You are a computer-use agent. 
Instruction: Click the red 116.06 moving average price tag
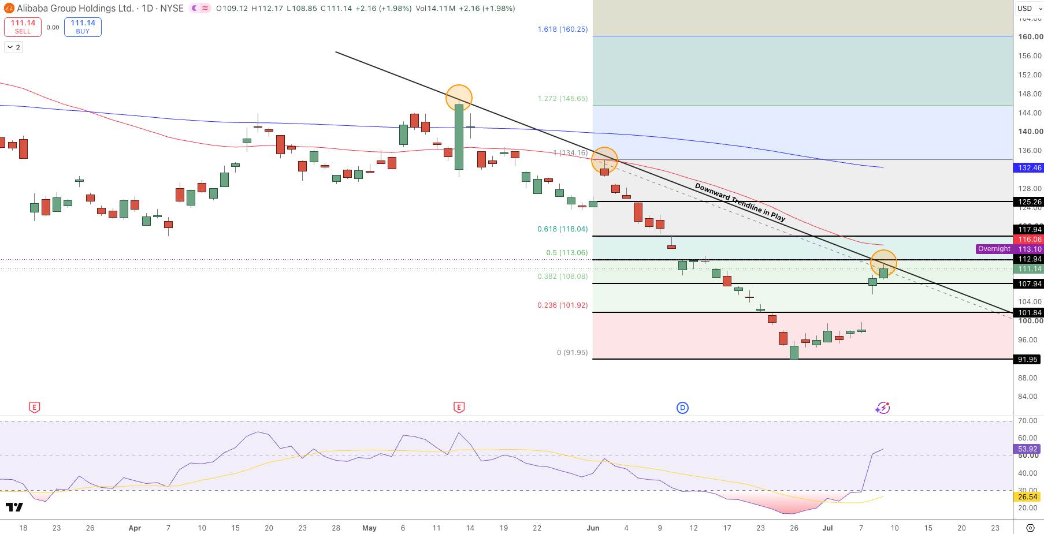[x=1030, y=239]
